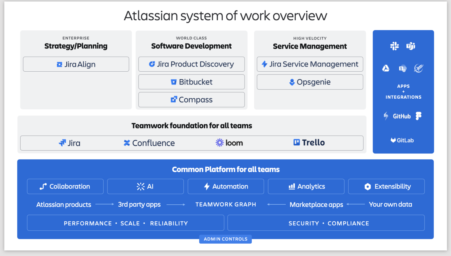Click the Jira Product Discovery entry

[x=191, y=64]
